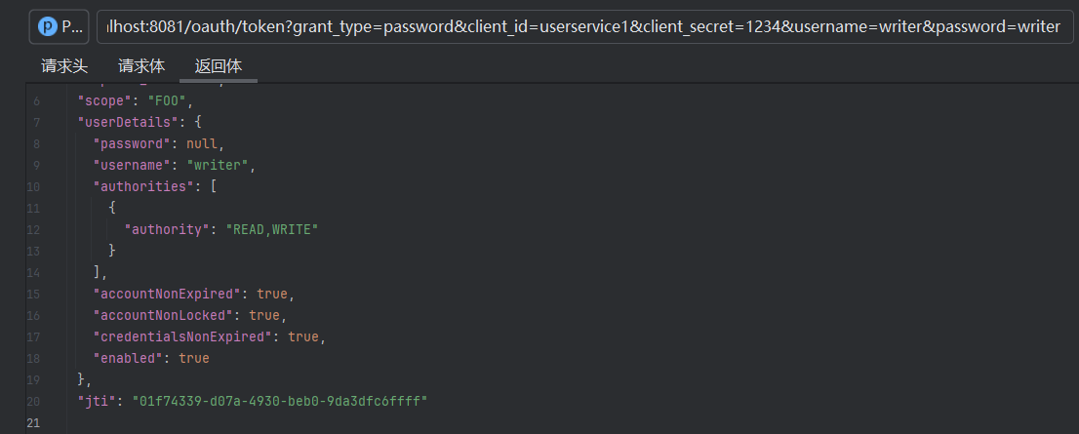Open the 请求体 tab
This screenshot has width=1079, height=434.
[141, 66]
